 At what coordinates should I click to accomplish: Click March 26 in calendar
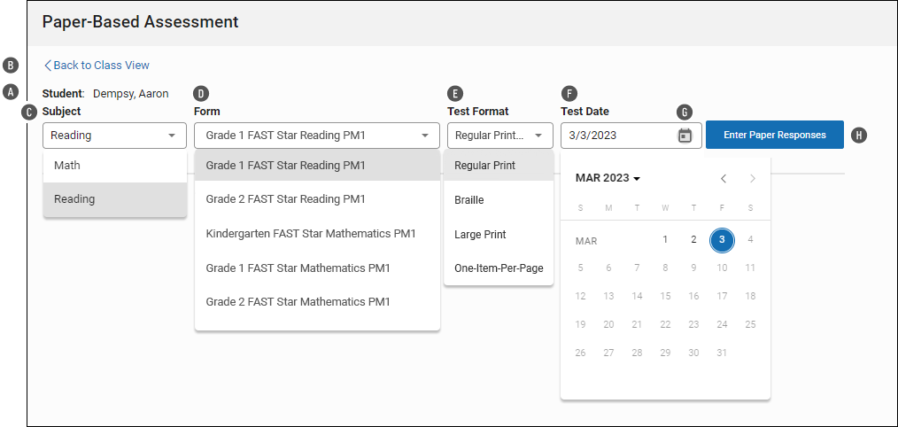click(x=580, y=353)
